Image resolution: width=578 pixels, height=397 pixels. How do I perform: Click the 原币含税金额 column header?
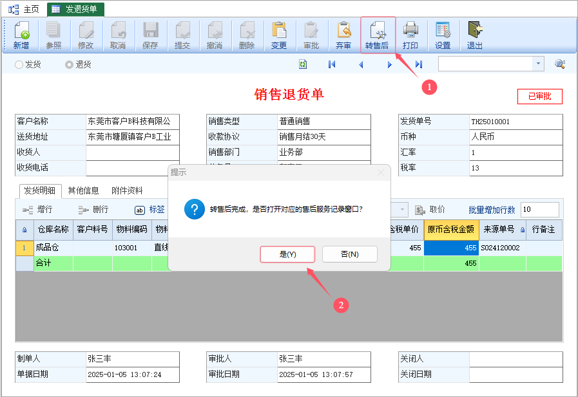[x=451, y=230]
